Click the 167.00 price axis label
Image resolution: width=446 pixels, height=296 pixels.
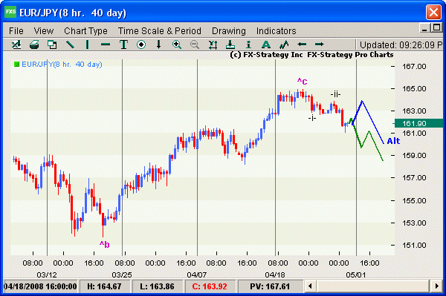(x=414, y=67)
